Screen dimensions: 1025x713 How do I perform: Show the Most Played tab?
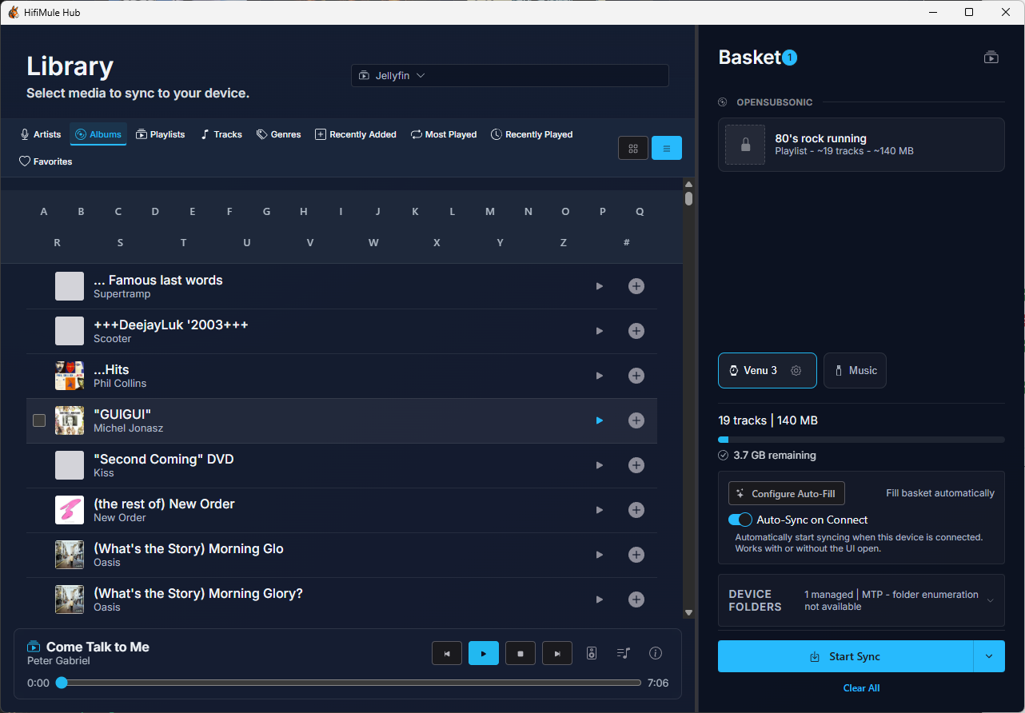pos(444,134)
